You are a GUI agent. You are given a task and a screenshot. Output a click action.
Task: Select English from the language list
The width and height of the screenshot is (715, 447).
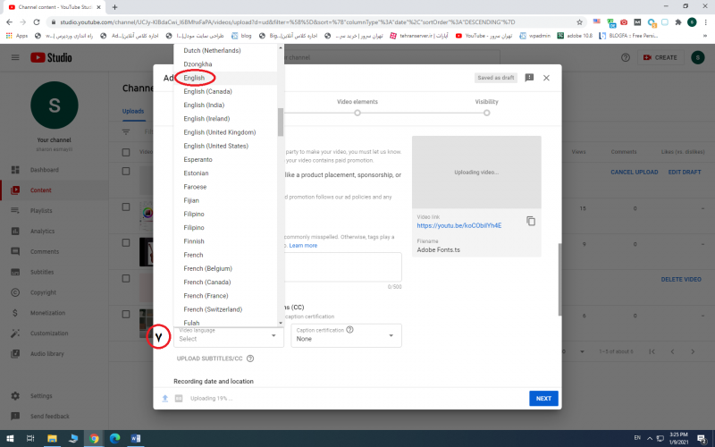pos(195,78)
